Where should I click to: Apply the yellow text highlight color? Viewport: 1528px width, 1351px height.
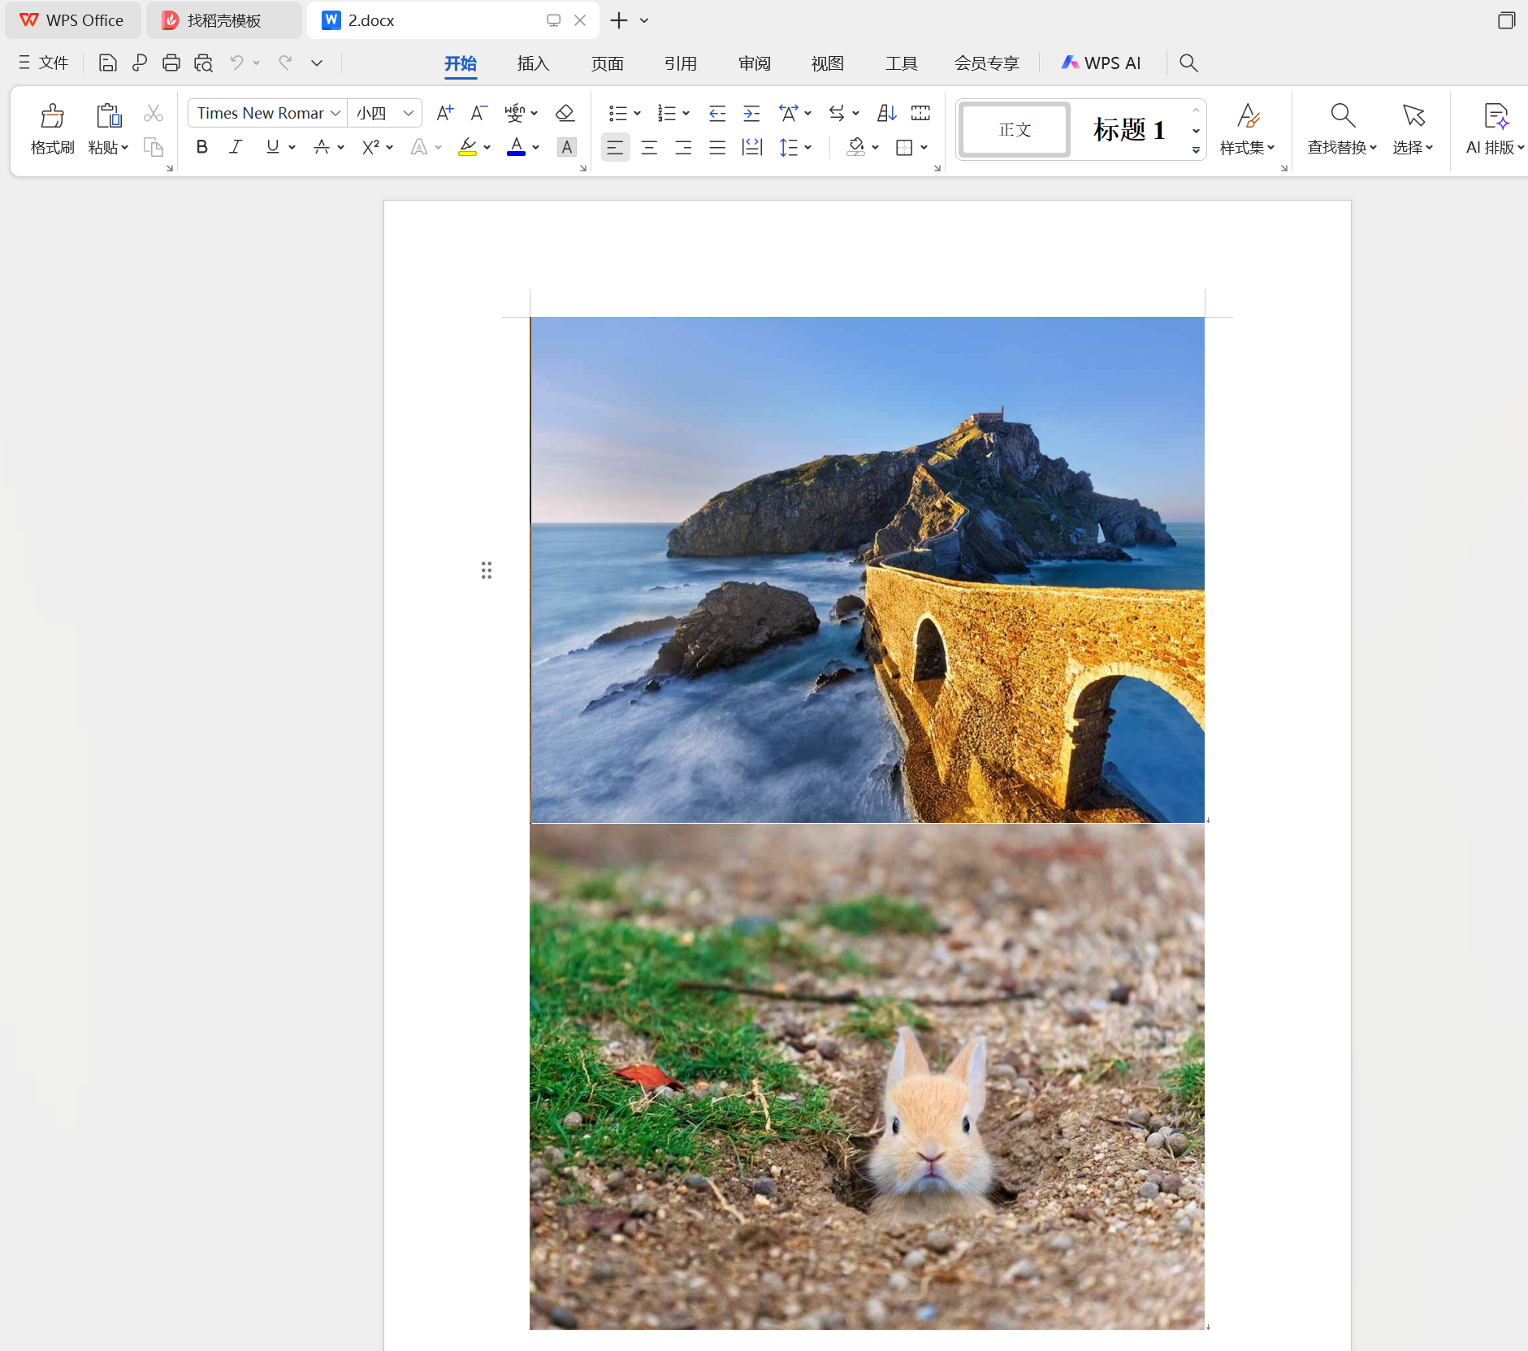(x=467, y=147)
